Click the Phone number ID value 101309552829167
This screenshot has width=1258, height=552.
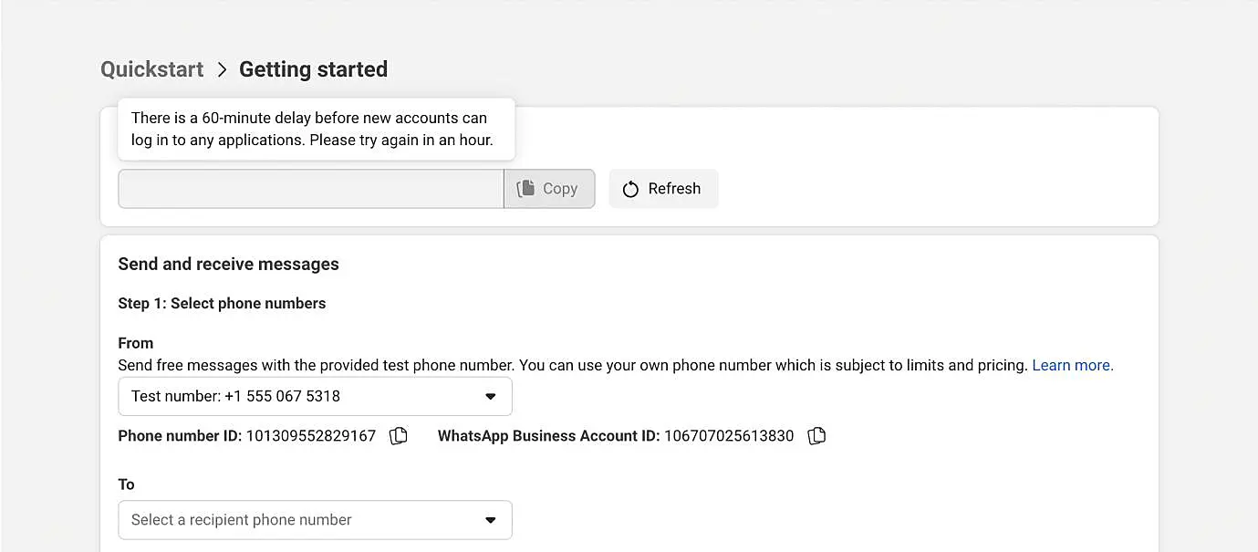click(x=311, y=436)
